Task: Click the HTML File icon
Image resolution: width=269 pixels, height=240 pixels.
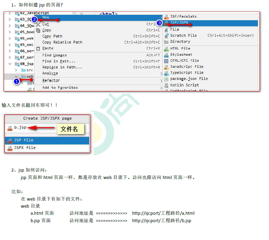Action: click(x=166, y=49)
